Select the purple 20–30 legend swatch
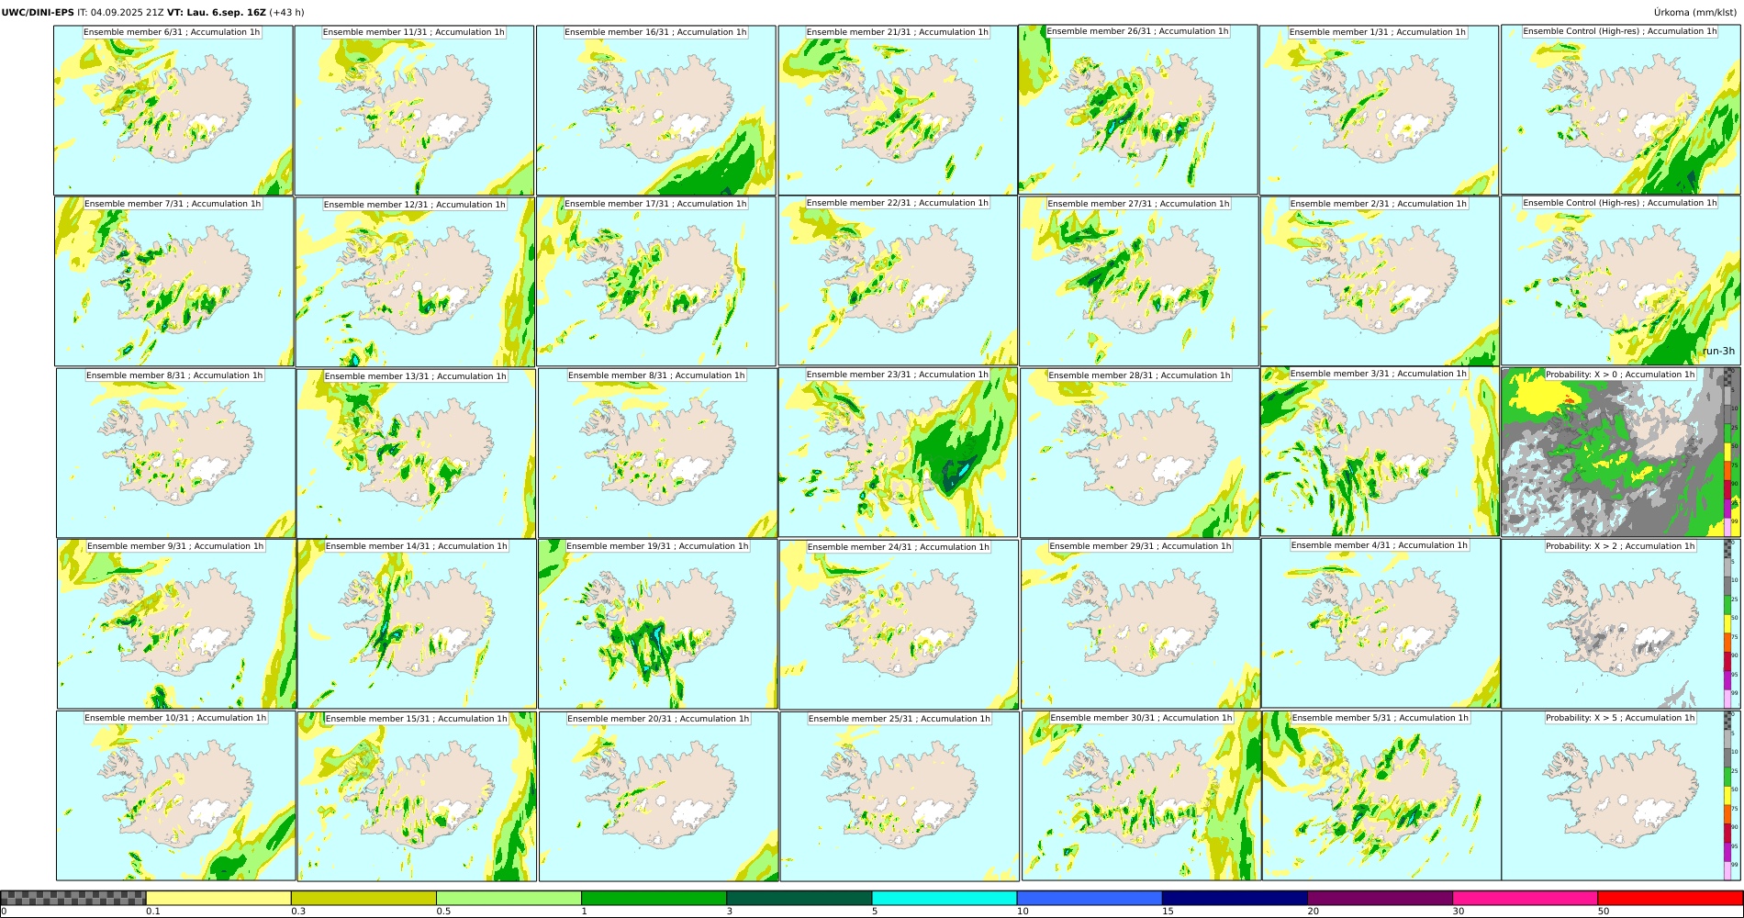Image resolution: width=1744 pixels, height=918 pixels. point(1380,898)
